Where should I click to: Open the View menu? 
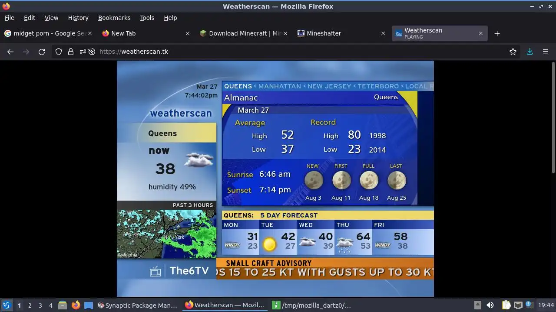[51, 18]
